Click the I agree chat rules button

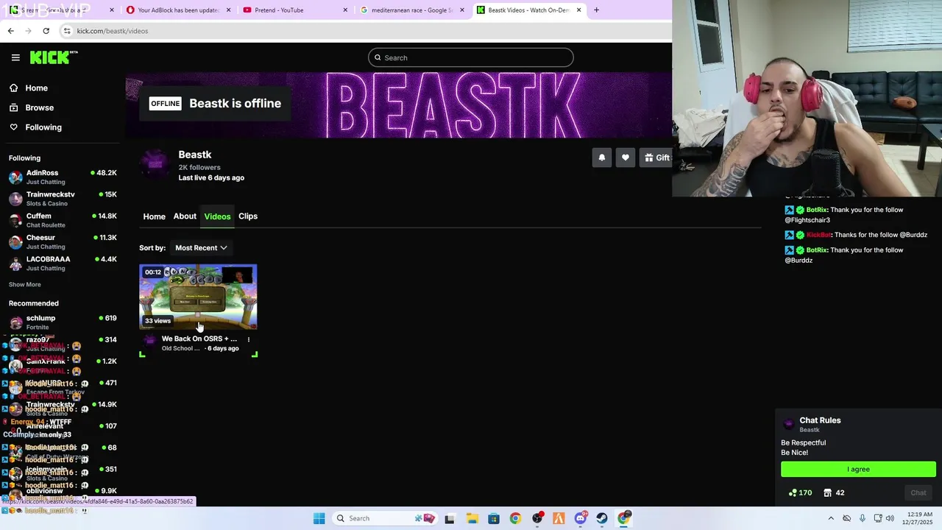coord(858,470)
